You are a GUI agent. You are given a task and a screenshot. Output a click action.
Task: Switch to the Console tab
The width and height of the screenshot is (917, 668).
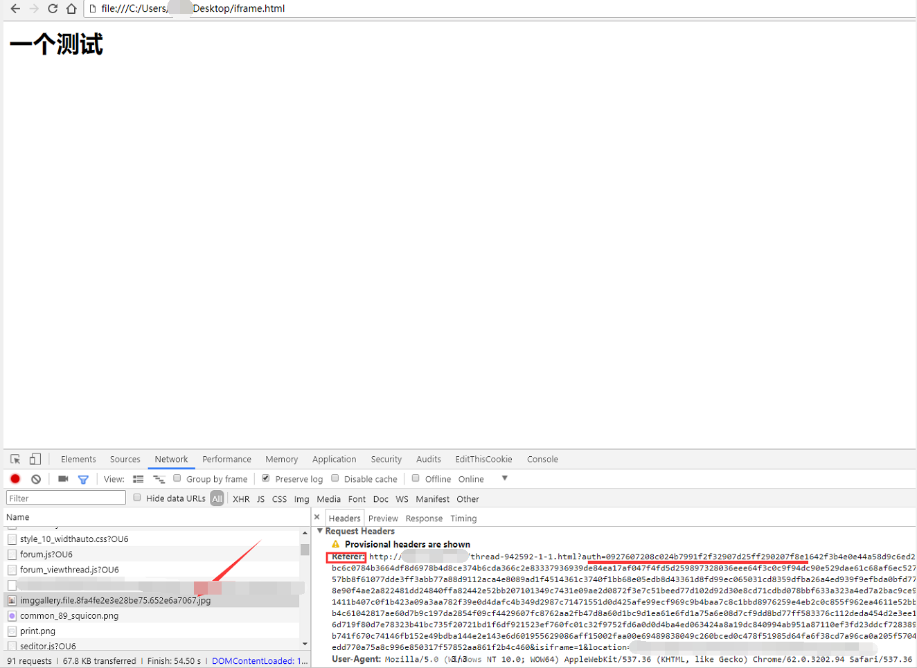542,459
